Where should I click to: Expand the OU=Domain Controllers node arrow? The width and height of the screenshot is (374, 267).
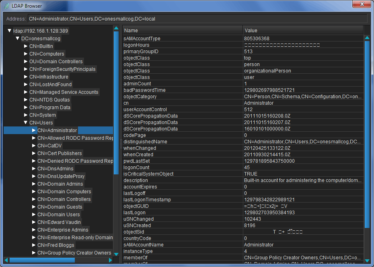26,62
